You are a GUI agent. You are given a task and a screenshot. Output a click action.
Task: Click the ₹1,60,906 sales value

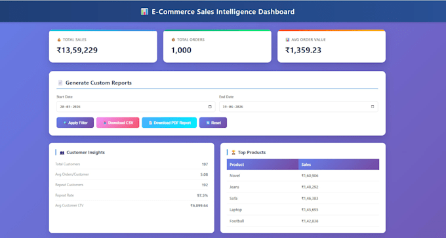click(x=310, y=176)
